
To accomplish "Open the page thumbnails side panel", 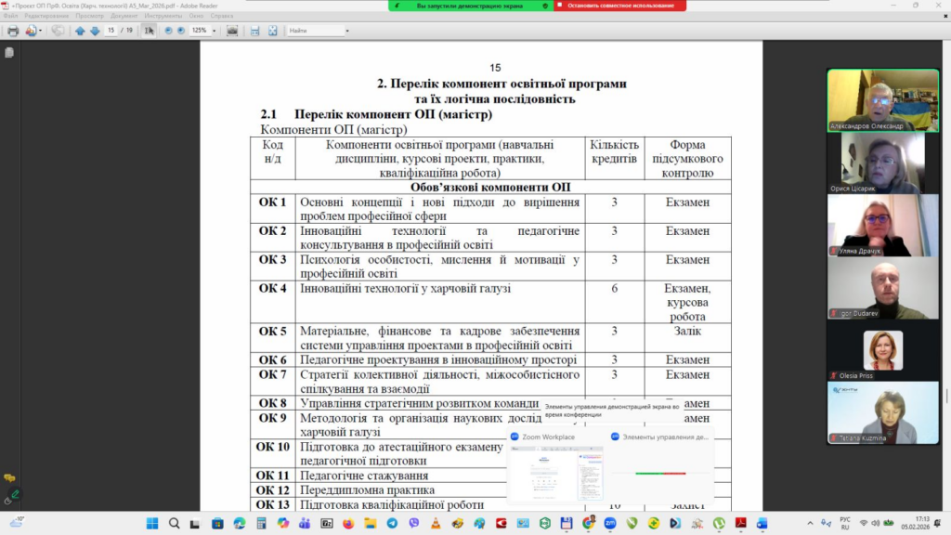I will tap(9, 53).
